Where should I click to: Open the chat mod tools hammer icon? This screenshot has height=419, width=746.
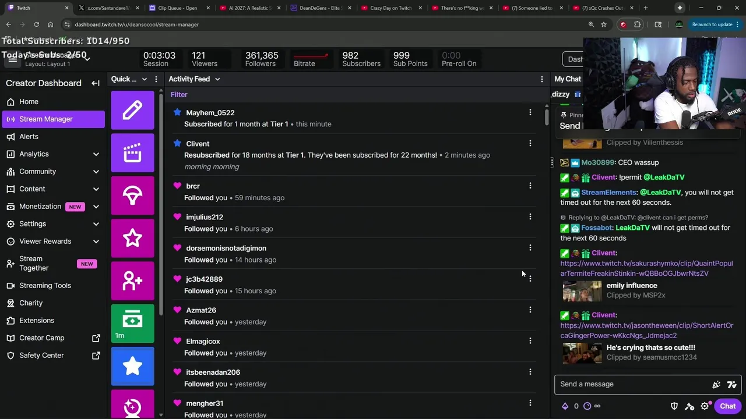click(689, 406)
